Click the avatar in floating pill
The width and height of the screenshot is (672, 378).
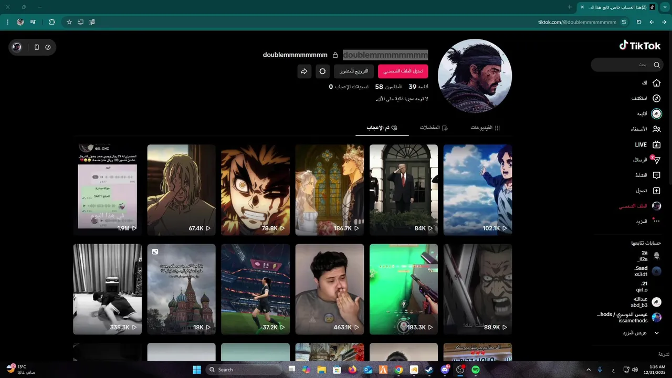17,47
